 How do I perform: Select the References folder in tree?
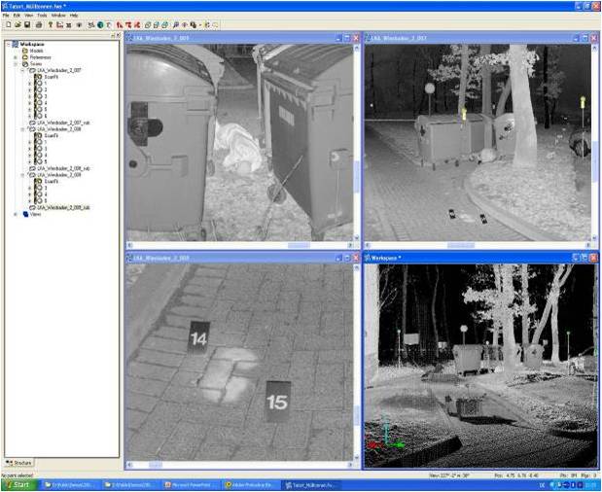pos(41,57)
